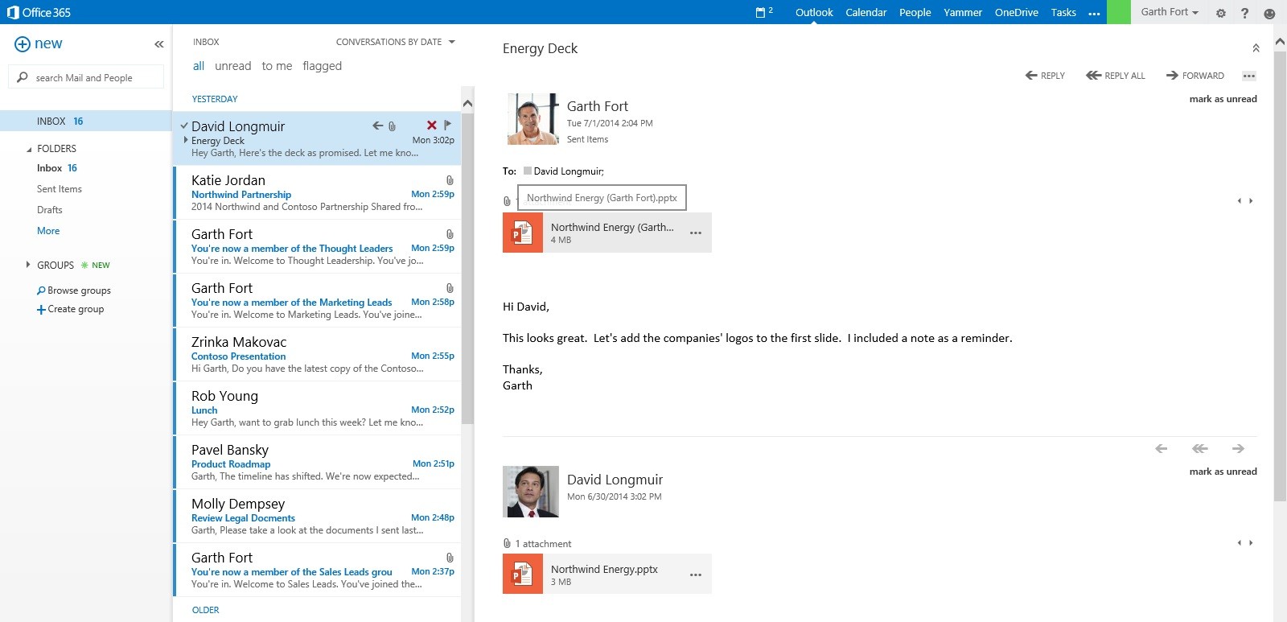1287x622 pixels.
Task: Open the help question mark icon
Action: pyautogui.click(x=1244, y=13)
